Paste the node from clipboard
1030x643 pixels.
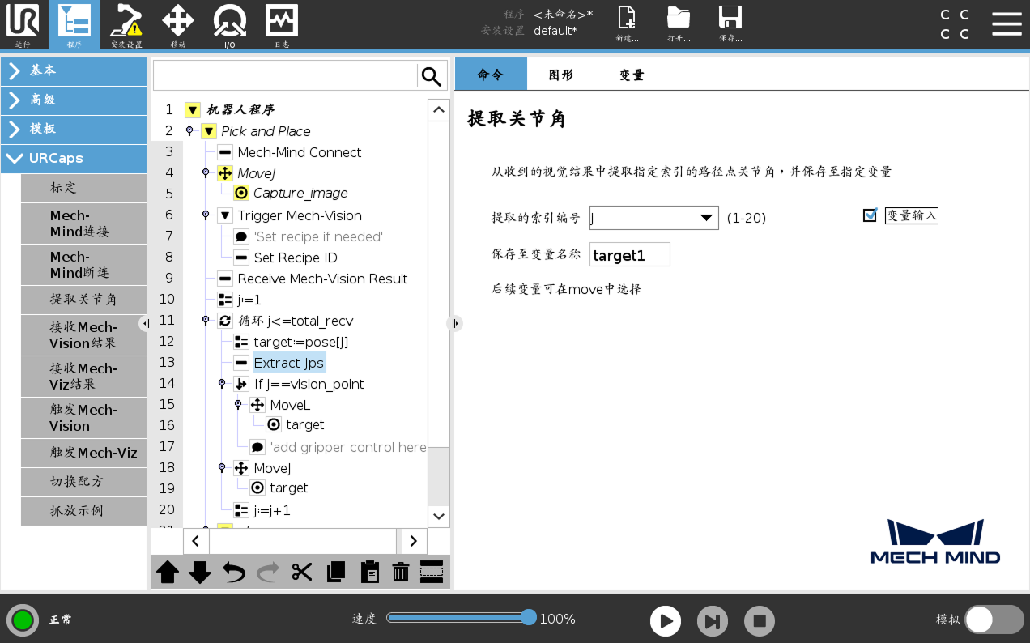point(369,572)
